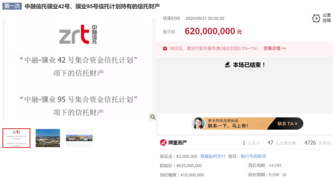Click the gavel icon beside 本场已结束

(x=228, y=65)
